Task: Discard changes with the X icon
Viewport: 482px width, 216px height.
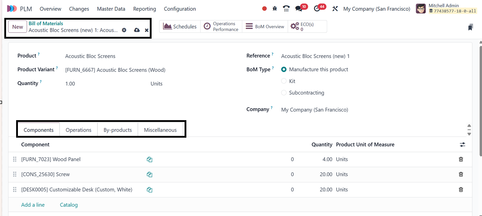Action: [147, 30]
